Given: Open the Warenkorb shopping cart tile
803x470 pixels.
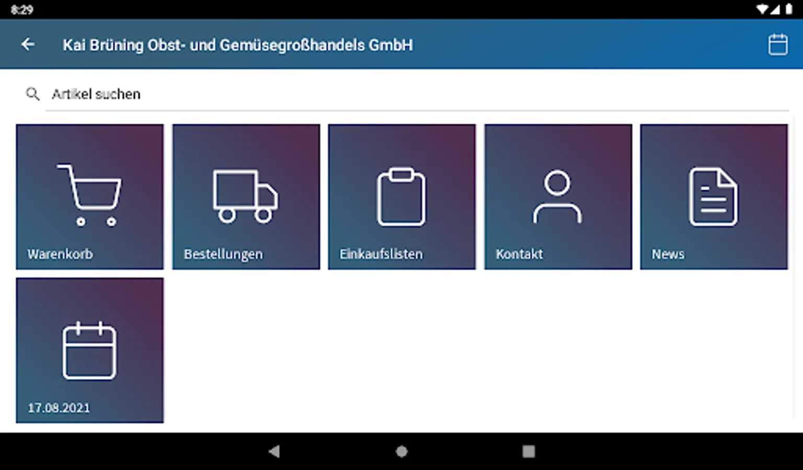Looking at the screenshot, I should coord(90,197).
